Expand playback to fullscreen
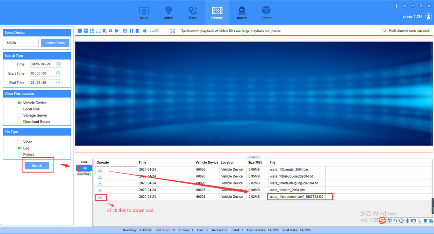The height and width of the screenshot is (234, 434). 173,31
